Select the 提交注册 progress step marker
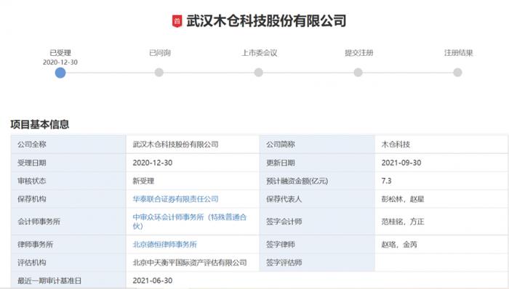 tap(358, 73)
